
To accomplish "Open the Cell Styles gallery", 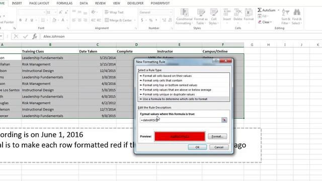I will pos(213,17).
